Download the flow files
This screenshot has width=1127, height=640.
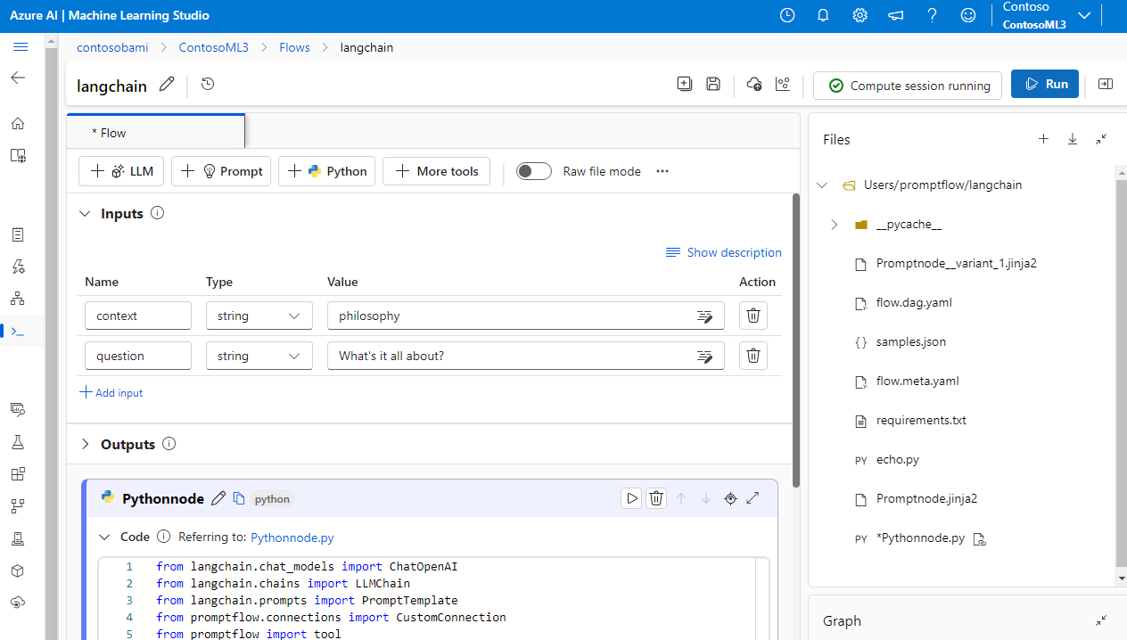pyautogui.click(x=1072, y=139)
